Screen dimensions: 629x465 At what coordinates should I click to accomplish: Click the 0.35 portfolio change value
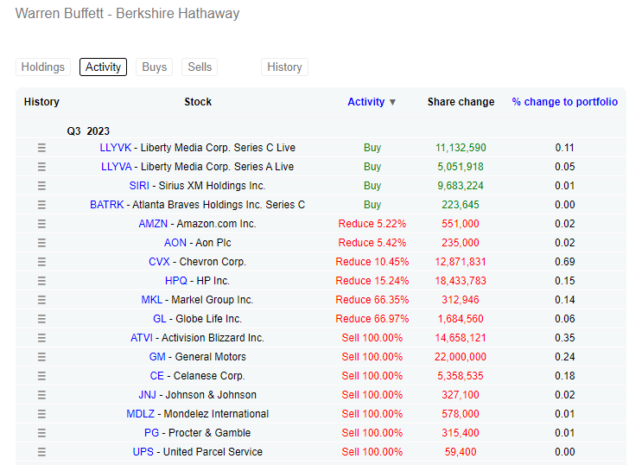[565, 338]
